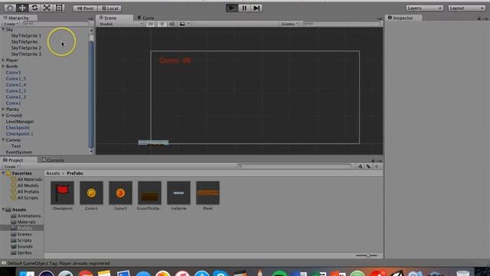Select the Rotate tool
The height and width of the screenshot is (276, 490).
[x=34, y=8]
